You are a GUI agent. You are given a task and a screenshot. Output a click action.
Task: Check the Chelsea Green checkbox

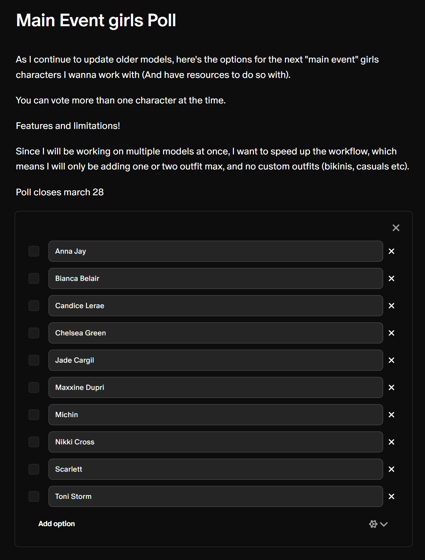coord(34,333)
